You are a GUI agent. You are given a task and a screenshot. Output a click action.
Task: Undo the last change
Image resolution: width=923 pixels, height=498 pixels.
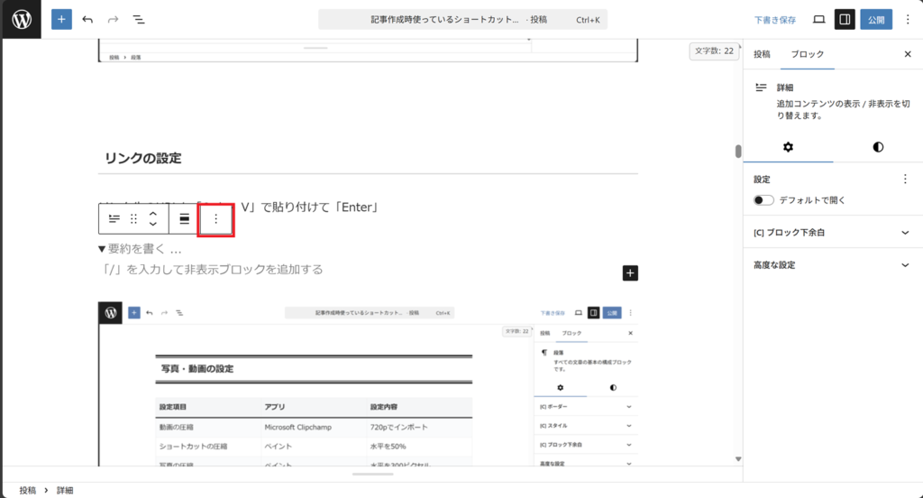coord(87,19)
